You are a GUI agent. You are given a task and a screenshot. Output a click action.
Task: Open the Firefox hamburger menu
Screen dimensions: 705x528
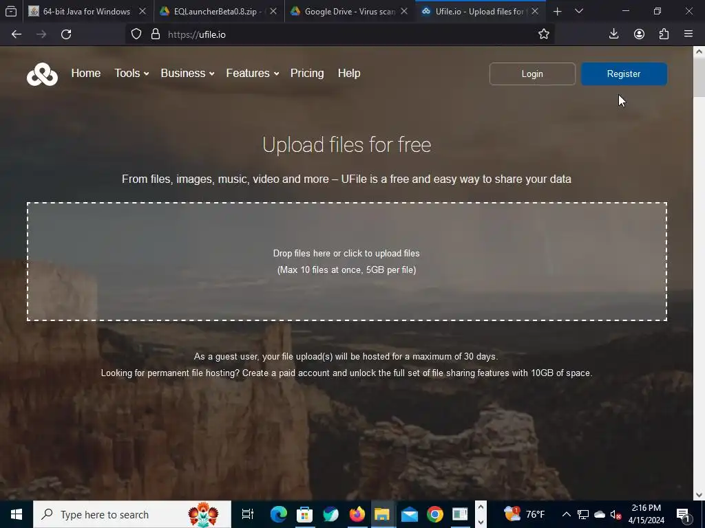click(x=688, y=34)
